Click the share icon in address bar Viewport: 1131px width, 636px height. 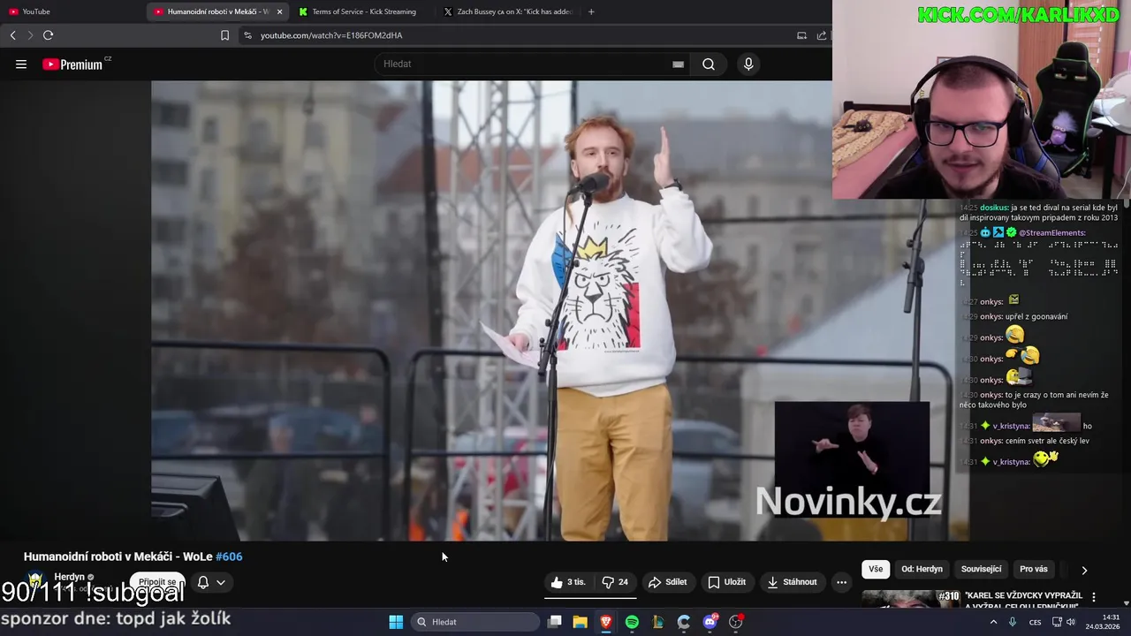pyautogui.click(x=822, y=35)
